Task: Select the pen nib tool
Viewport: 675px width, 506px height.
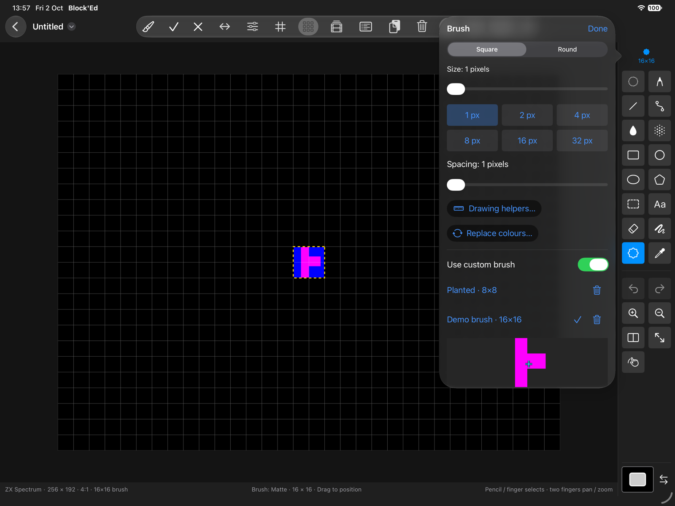Action: pos(659,82)
